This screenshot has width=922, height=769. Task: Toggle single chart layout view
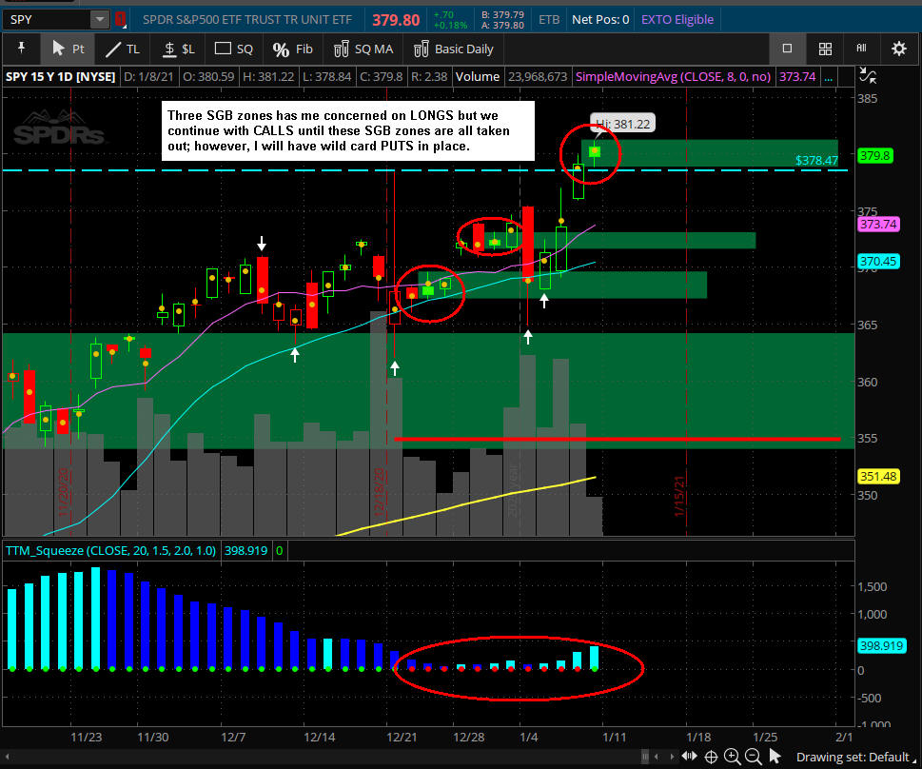pyautogui.click(x=787, y=49)
